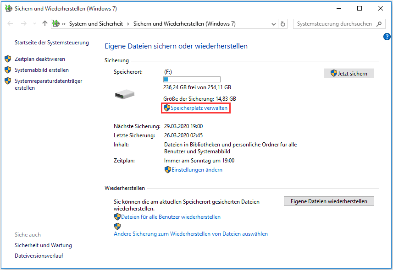The height and width of the screenshot is (270, 393).
Task: Focus the Systemsteuerung durchsuchen search field
Action: coord(334,24)
